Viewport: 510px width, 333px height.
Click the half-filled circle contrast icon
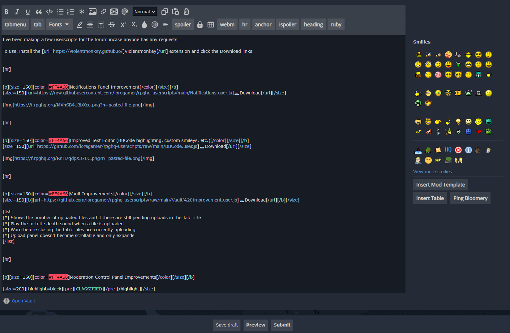point(155,24)
